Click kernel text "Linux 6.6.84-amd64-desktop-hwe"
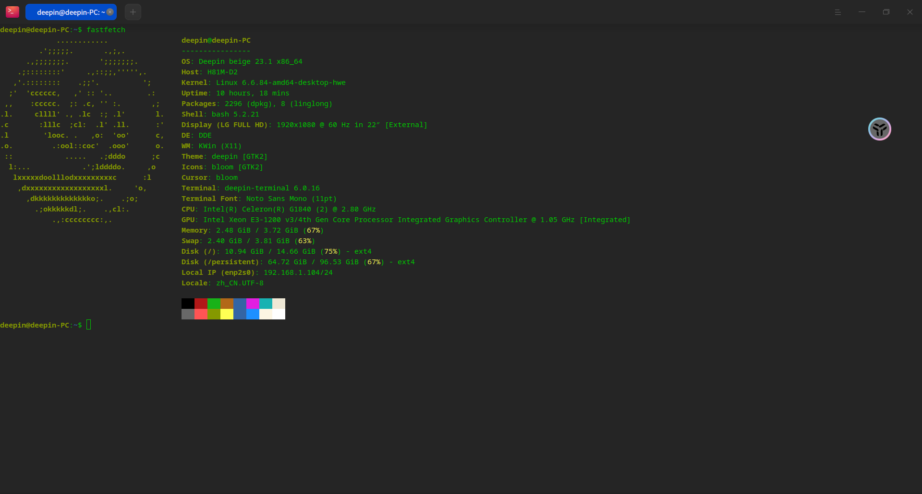The image size is (922, 494). pos(281,82)
